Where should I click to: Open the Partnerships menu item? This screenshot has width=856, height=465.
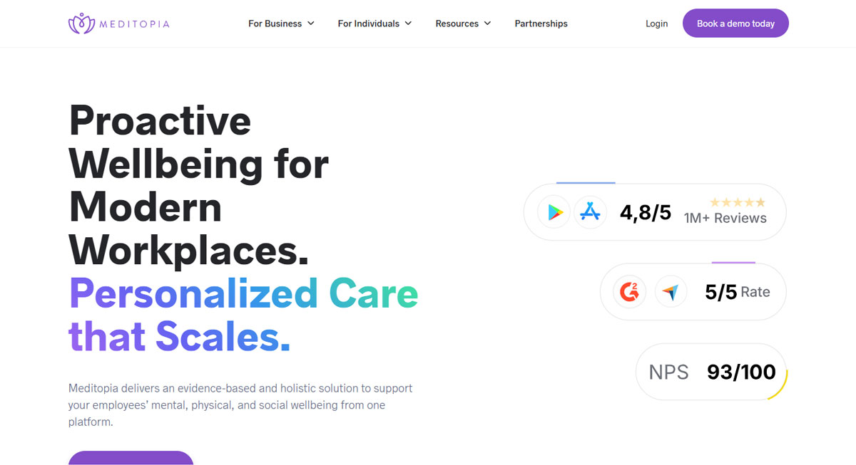(541, 23)
